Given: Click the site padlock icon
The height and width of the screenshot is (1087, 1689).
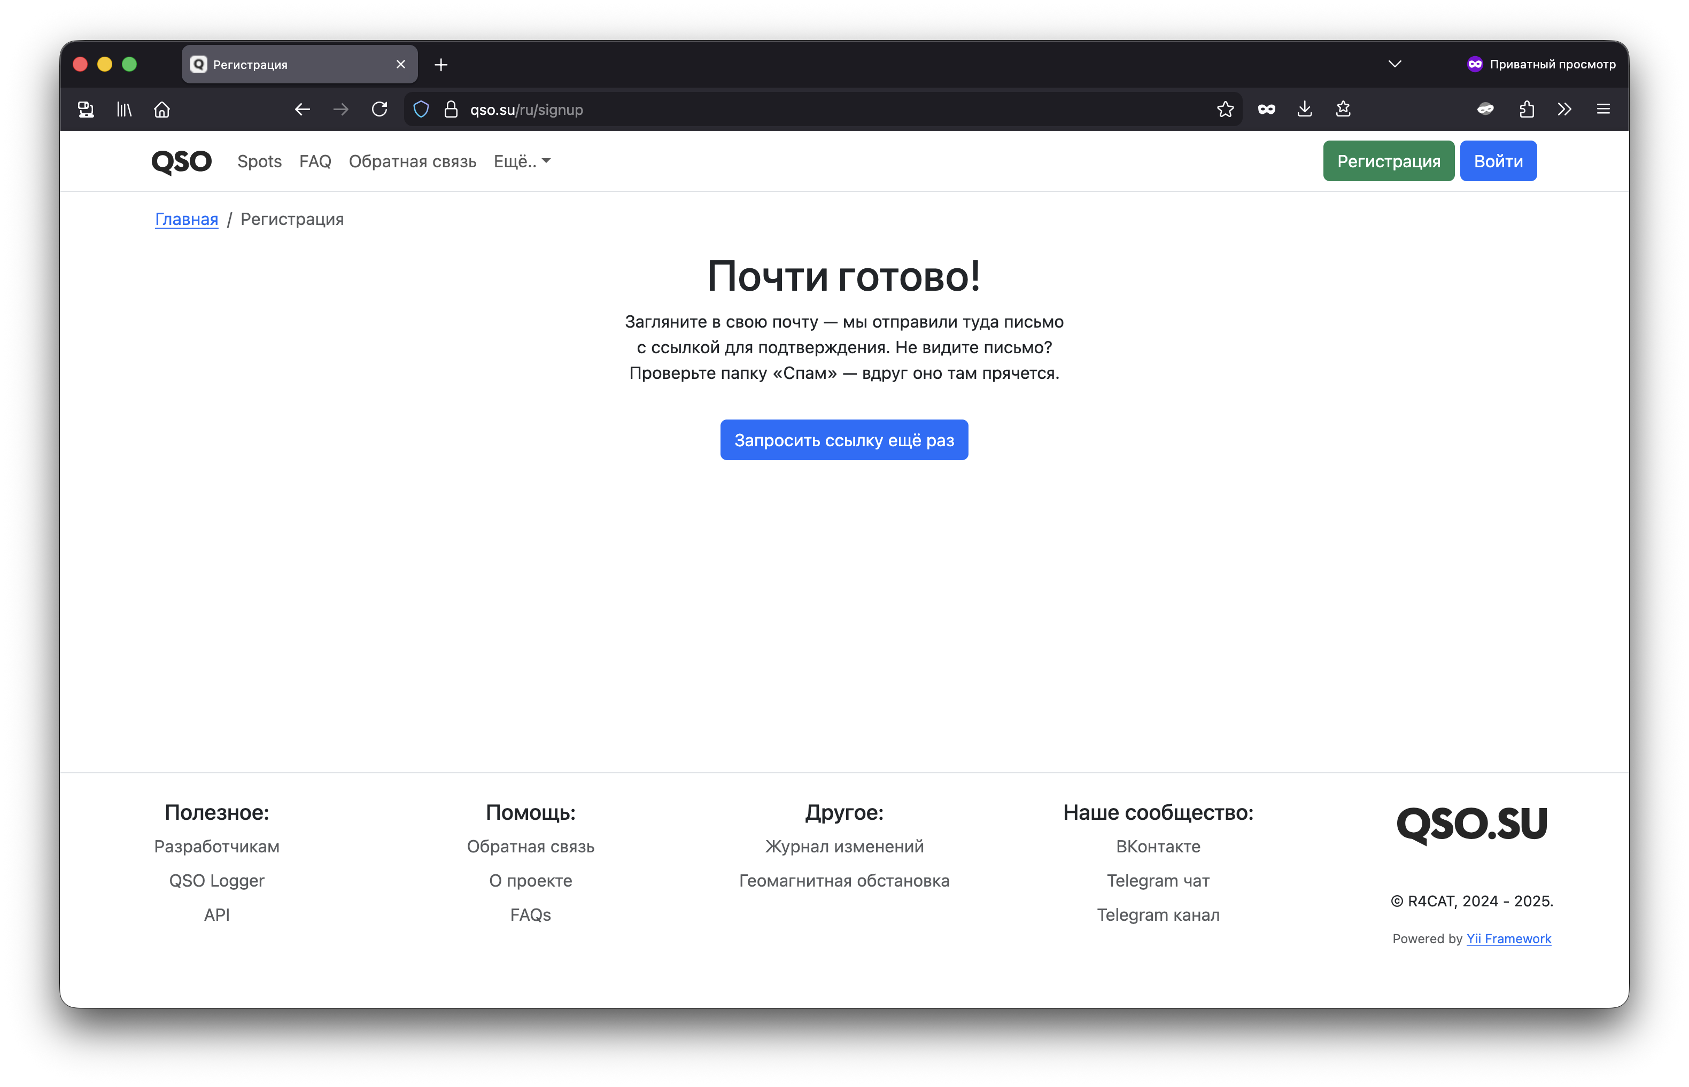Looking at the screenshot, I should 451,110.
